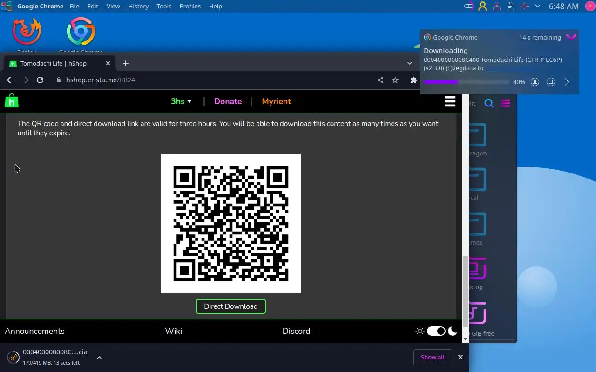Open the Profiles menu

[190, 6]
